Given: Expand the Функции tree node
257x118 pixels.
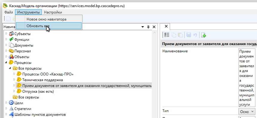Looking at the screenshot, I should [6, 39].
